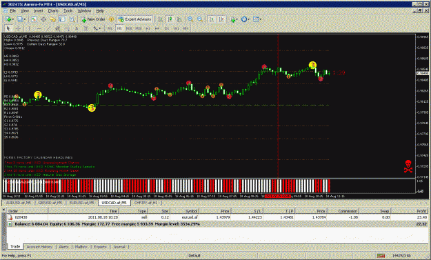
Task: Toggle the Auto Scroll chart icon
Action: [x=212, y=19]
